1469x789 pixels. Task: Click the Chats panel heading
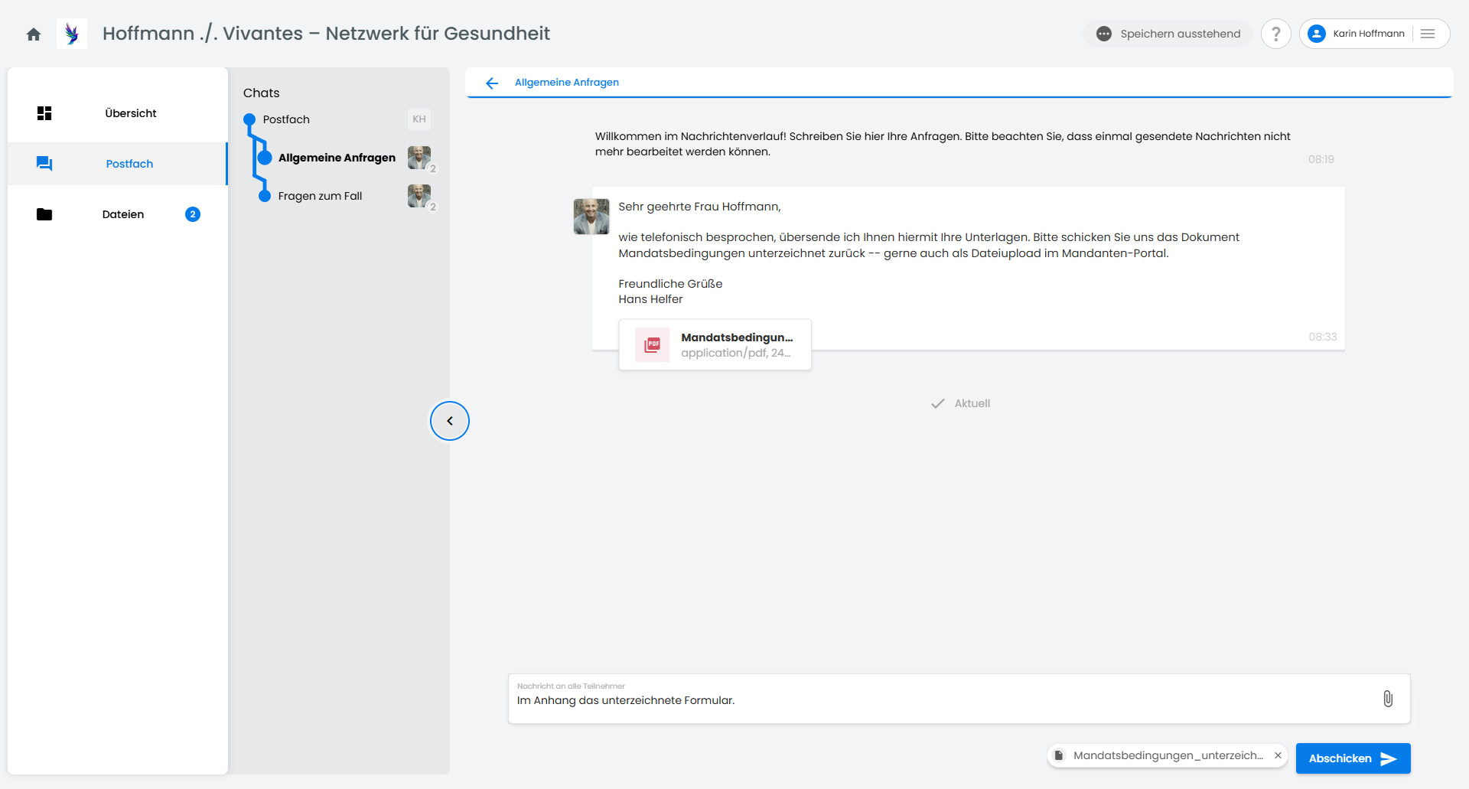[x=262, y=93]
